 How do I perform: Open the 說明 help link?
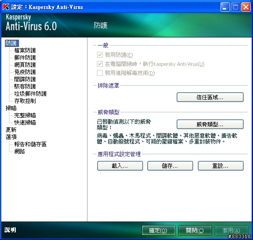[x=10, y=230]
